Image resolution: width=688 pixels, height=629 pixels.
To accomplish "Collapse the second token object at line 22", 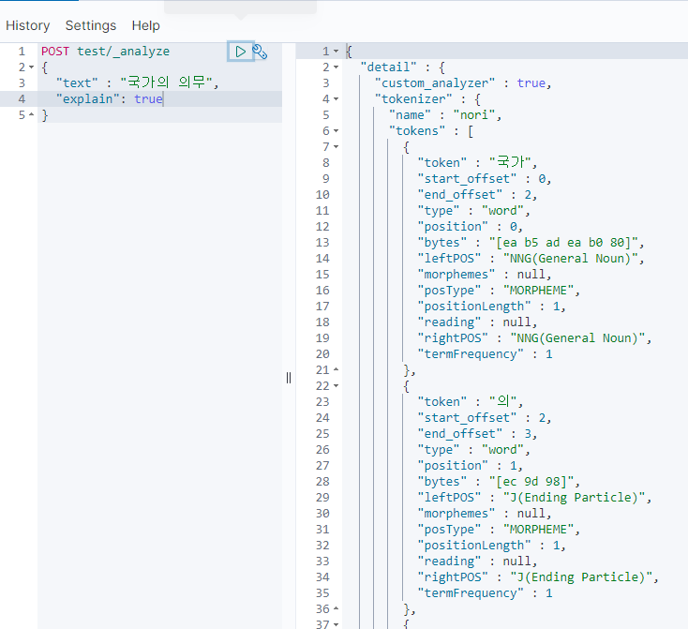I will pyautogui.click(x=337, y=386).
